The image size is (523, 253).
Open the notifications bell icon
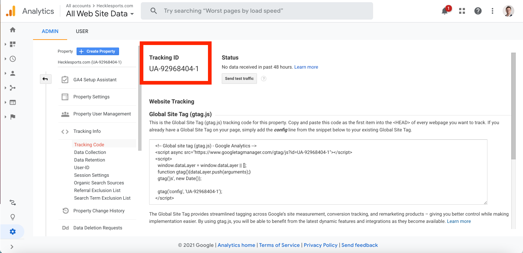coord(445,11)
